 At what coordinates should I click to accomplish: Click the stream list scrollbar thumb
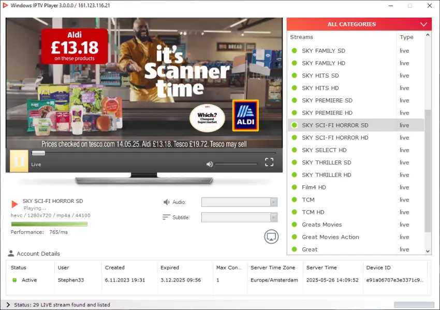pyautogui.click(x=428, y=171)
